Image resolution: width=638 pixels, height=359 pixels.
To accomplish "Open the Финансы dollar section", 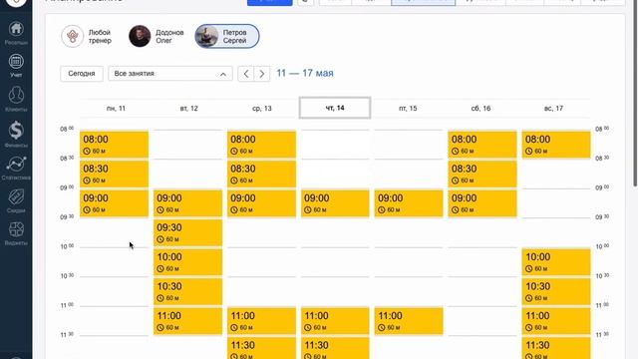I will (16, 135).
